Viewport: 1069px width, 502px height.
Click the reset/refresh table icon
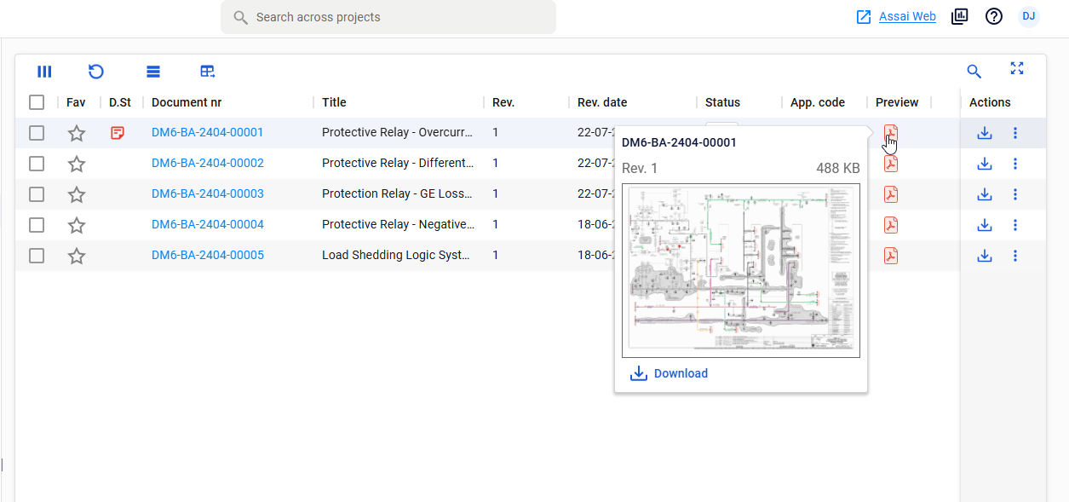(96, 72)
